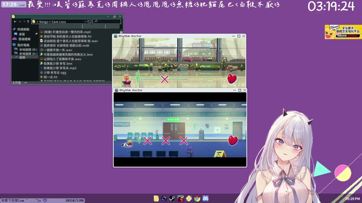Maximize the lower Rhythm Doctor window

click(x=240, y=90)
